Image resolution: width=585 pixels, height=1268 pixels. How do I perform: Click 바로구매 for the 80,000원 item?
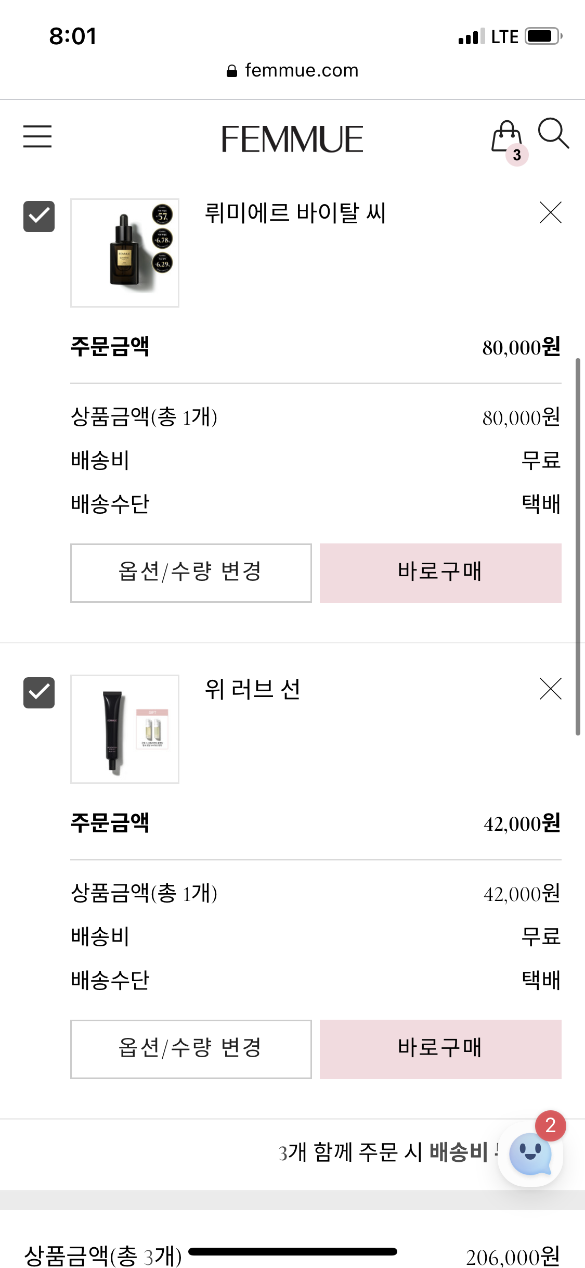(440, 573)
